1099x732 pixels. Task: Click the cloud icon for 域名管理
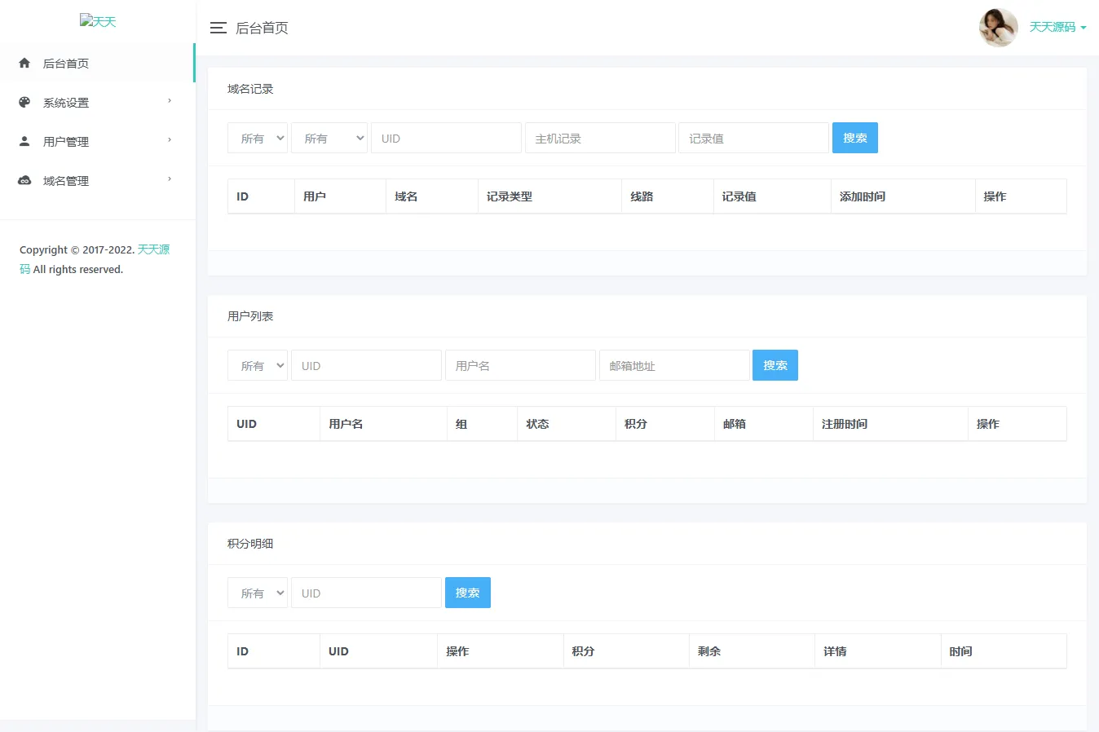[x=24, y=180]
